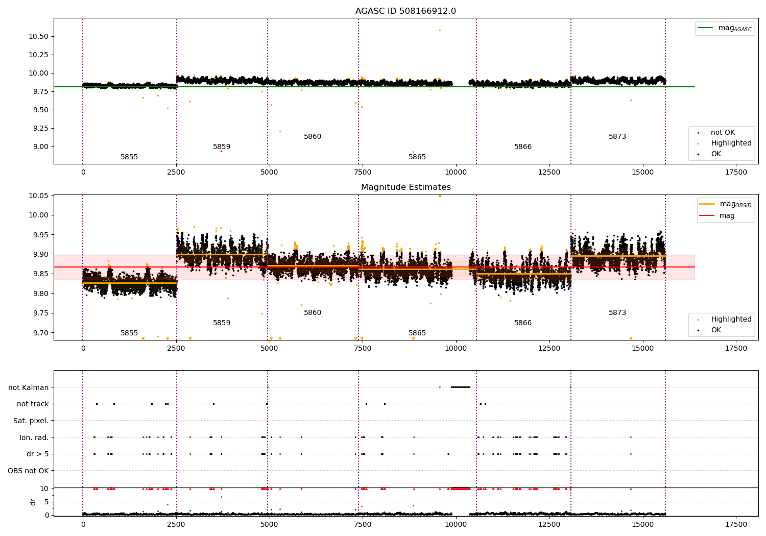Click obsid label '5873' in the top plot
The width and height of the screenshot is (766, 536).
617,136
